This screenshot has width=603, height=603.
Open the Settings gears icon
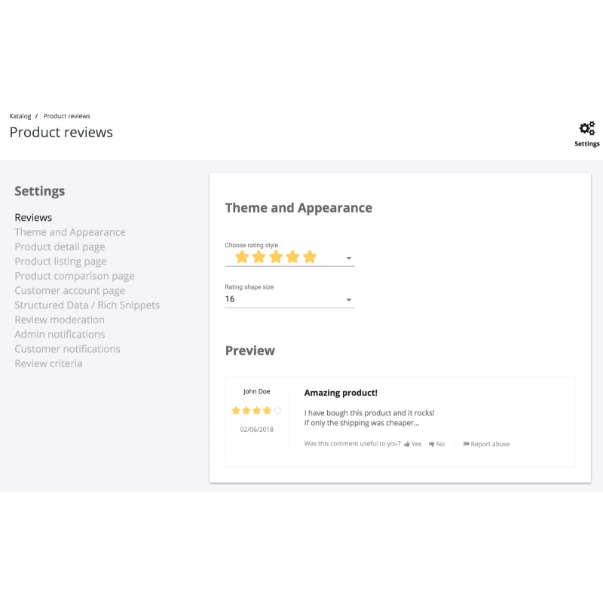point(586,128)
